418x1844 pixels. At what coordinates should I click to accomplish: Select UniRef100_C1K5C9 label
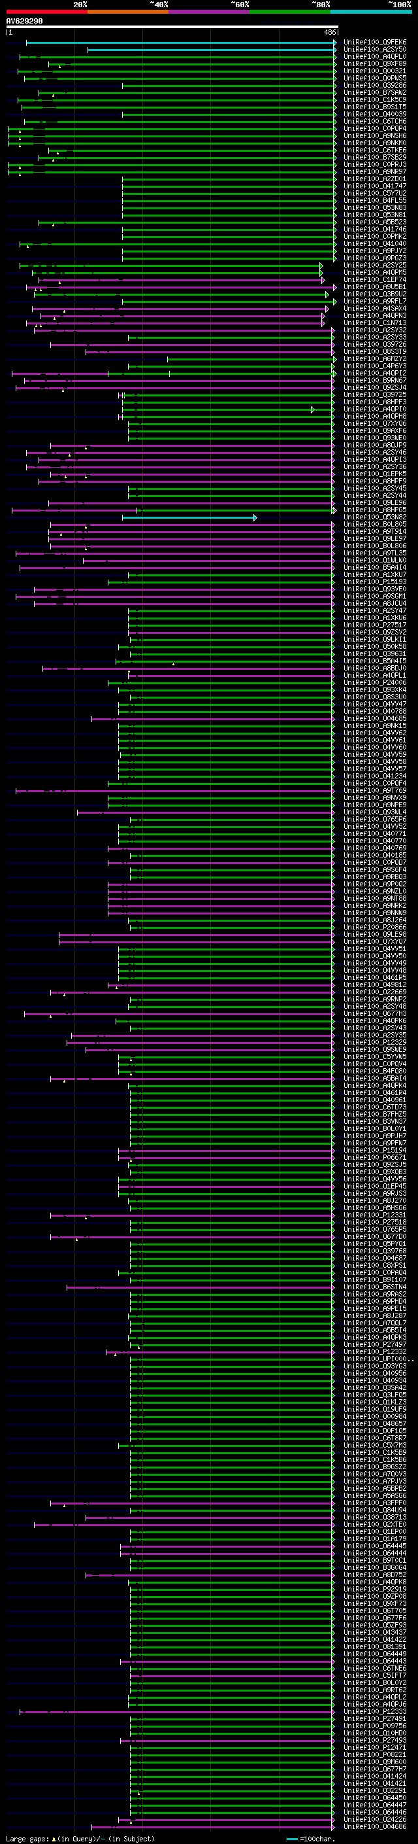tap(375, 99)
